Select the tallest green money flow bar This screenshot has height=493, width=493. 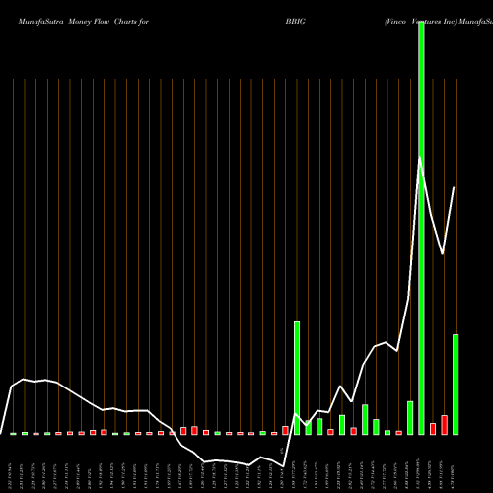(421, 228)
